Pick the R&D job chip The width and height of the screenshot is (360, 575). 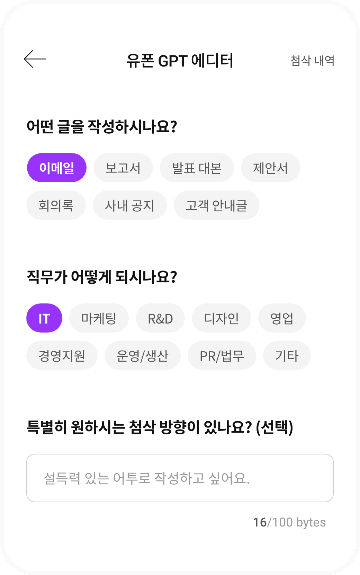click(160, 318)
